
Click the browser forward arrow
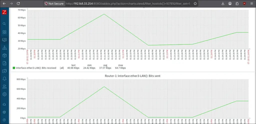[x=11, y=3]
